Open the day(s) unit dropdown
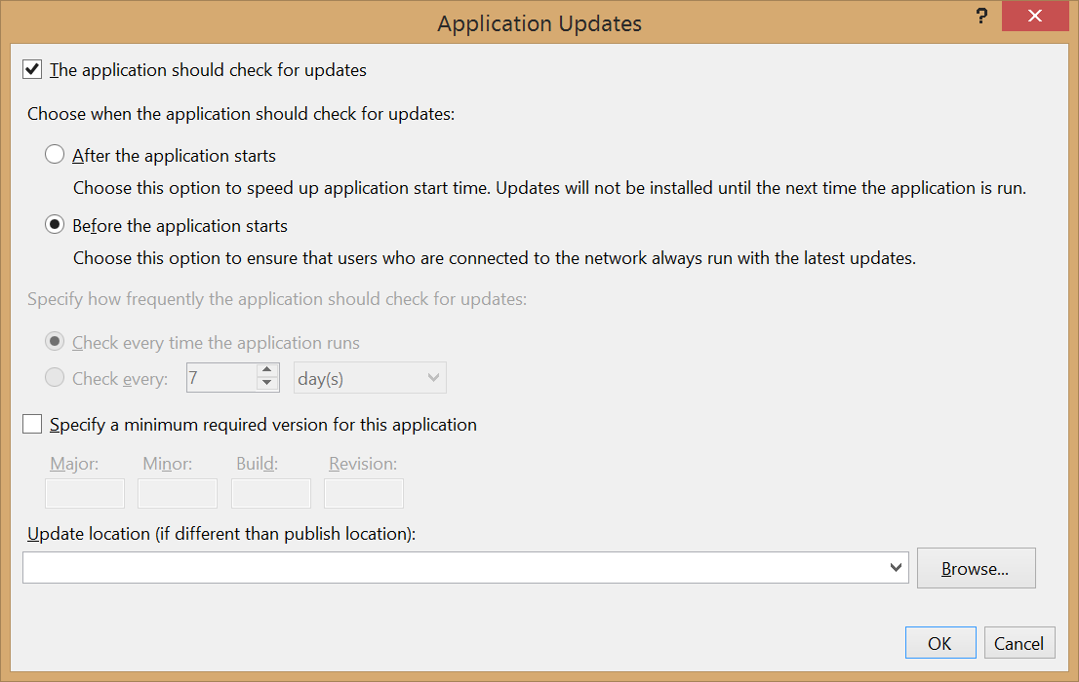The image size is (1079, 682). (x=370, y=378)
